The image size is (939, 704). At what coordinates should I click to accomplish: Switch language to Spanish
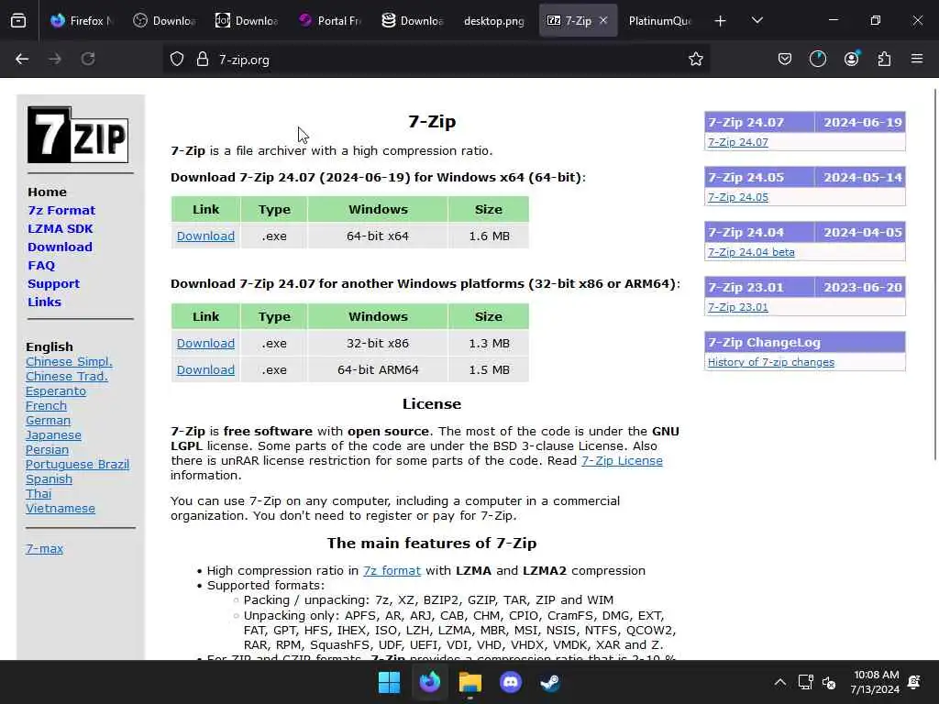pyautogui.click(x=50, y=478)
